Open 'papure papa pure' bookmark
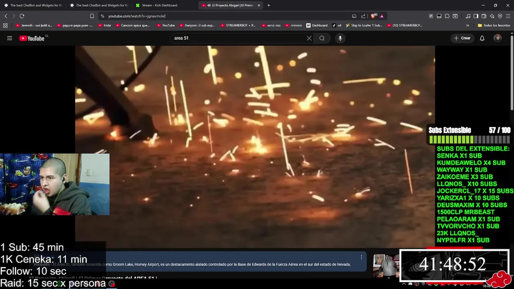 click(x=75, y=25)
